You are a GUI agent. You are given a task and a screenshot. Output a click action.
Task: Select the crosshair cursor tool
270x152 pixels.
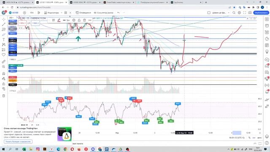point(4,19)
